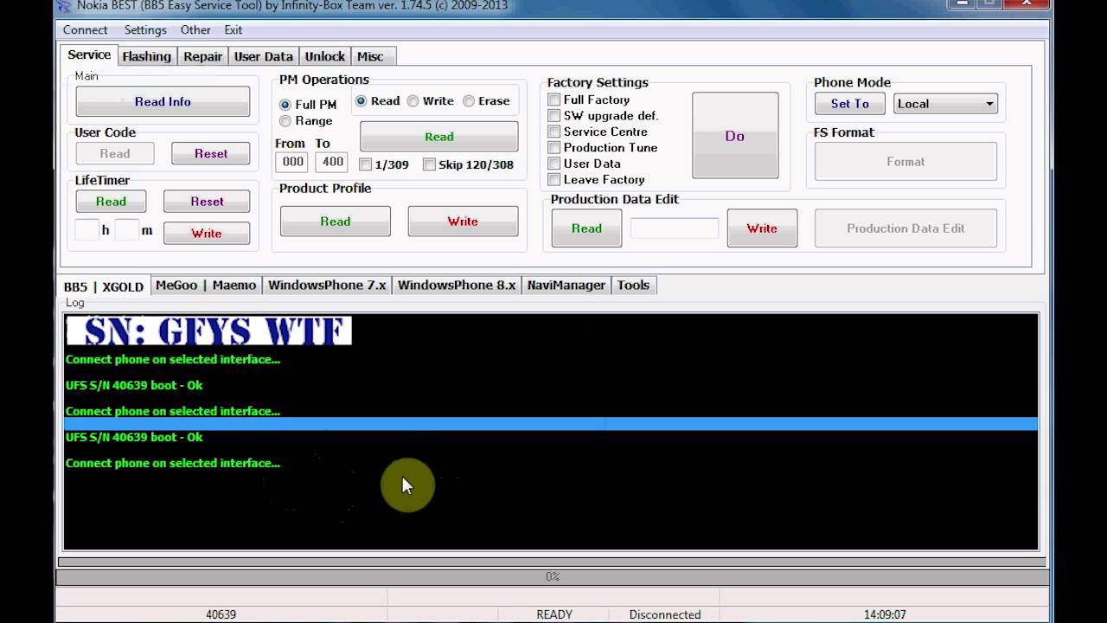Write the LifeTimer value
Image resolution: width=1107 pixels, height=623 pixels.
click(x=207, y=234)
